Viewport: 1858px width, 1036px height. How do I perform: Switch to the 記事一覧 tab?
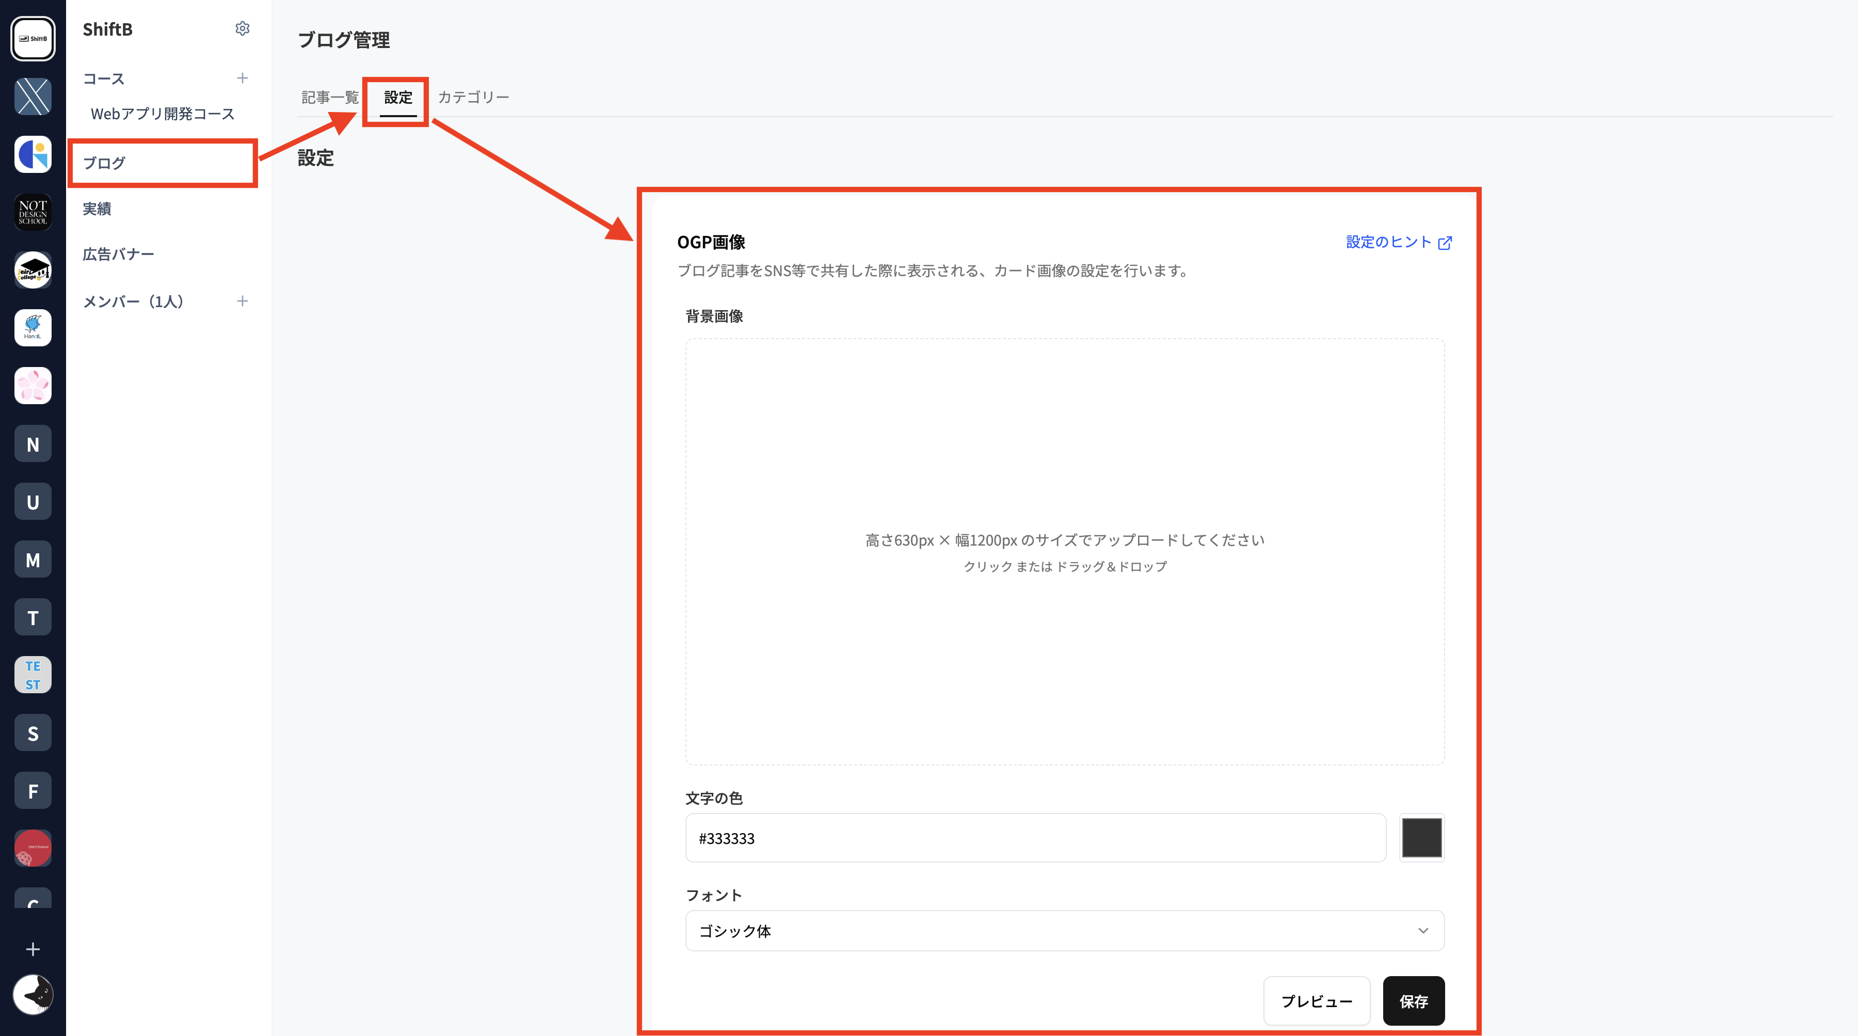tap(330, 98)
